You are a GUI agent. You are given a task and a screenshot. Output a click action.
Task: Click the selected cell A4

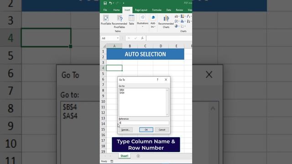click(115, 68)
